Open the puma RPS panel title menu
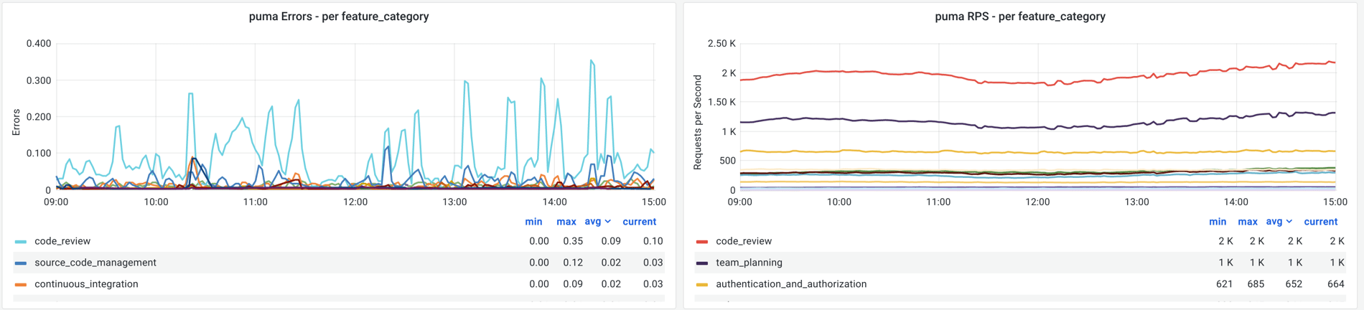1364x310 pixels. (1019, 17)
